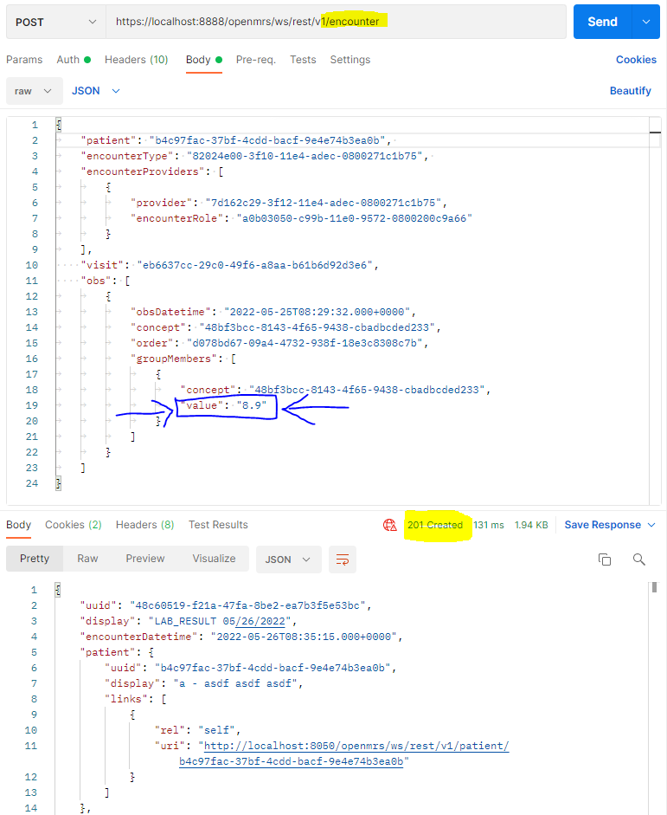Click the network globe warning icon

tap(390, 525)
